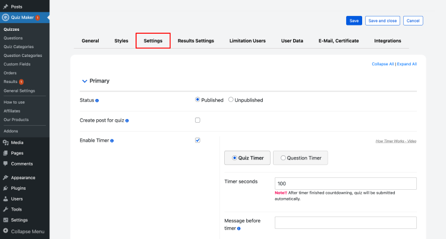Image resolution: width=446 pixels, height=239 pixels.
Task: Open the How Timer Works video link
Action: click(x=395, y=141)
